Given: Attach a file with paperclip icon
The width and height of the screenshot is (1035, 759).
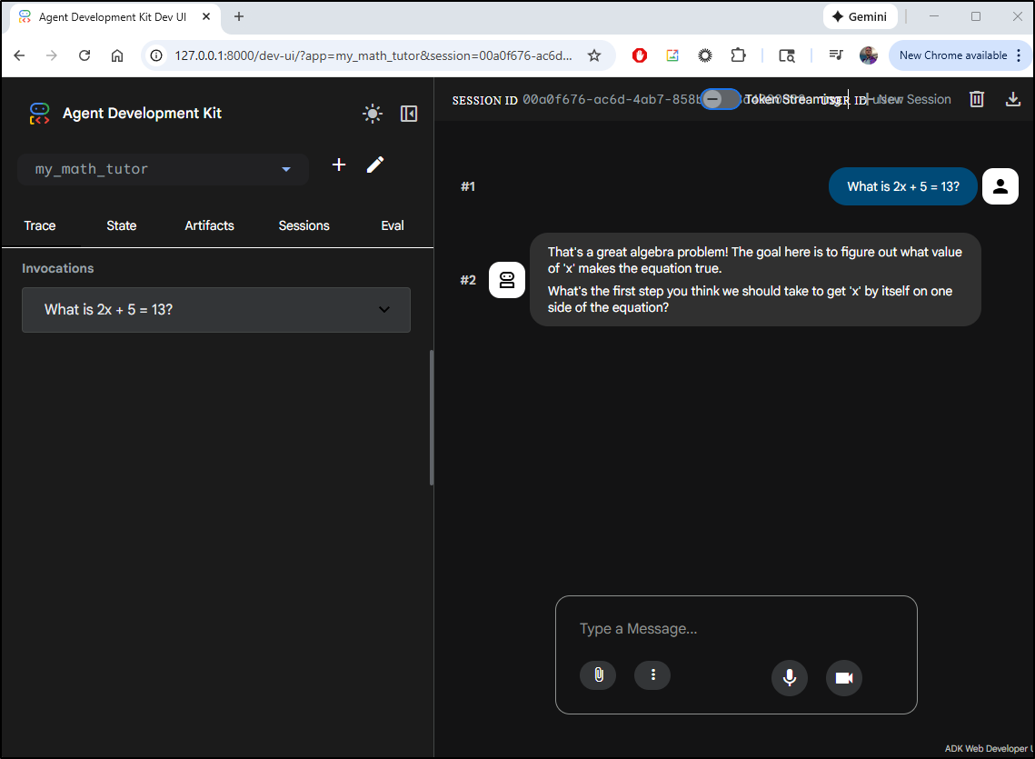Looking at the screenshot, I should [598, 675].
